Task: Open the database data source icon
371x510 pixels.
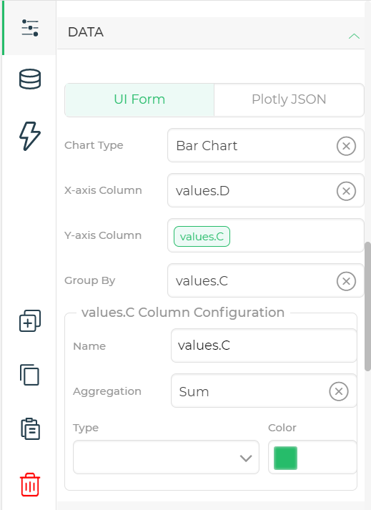Action: coord(30,79)
